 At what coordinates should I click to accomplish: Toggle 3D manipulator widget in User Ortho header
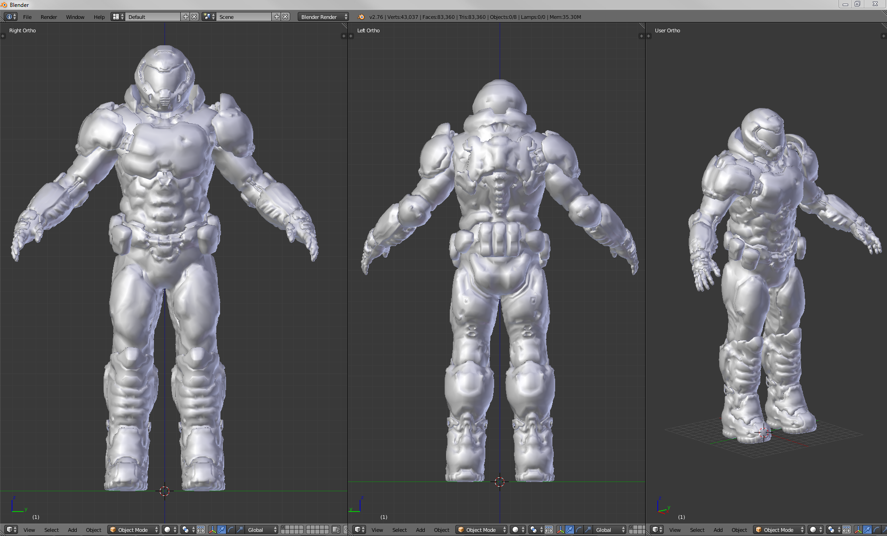pyautogui.click(x=858, y=530)
